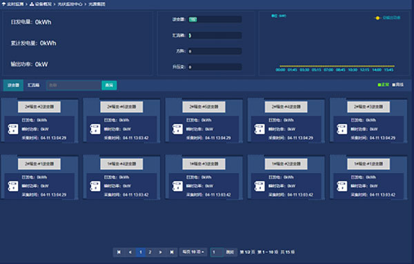Click the 15:45 label on chart axis

[388, 70]
